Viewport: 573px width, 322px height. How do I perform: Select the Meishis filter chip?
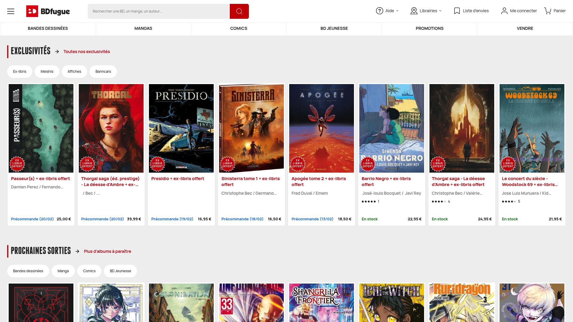tap(47, 72)
